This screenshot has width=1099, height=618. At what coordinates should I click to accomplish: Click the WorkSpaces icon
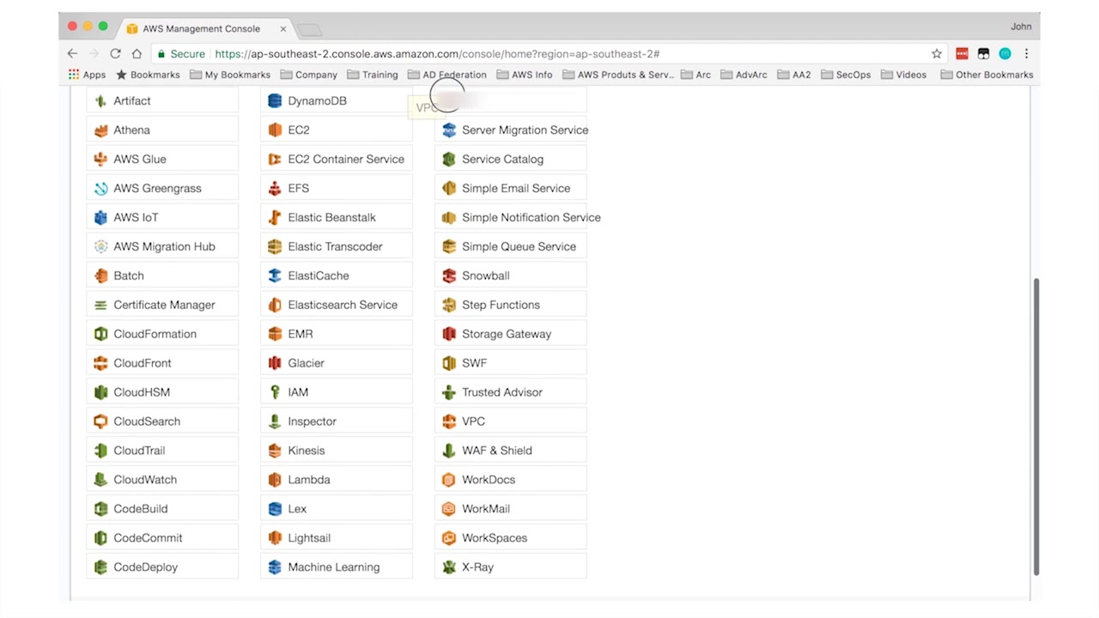[449, 538]
